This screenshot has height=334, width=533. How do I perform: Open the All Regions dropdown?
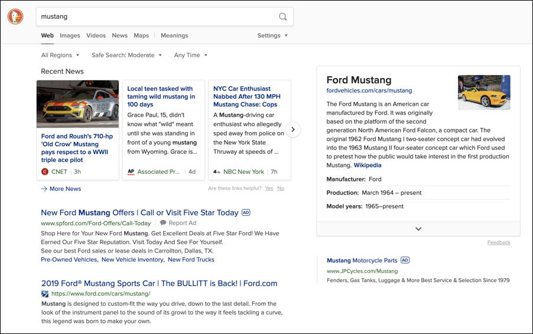(60, 55)
